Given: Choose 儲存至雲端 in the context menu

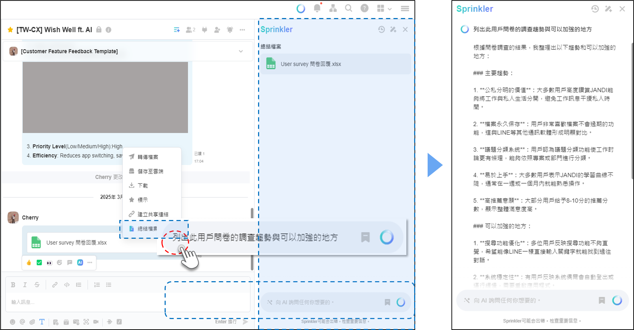Looking at the screenshot, I should pos(152,171).
